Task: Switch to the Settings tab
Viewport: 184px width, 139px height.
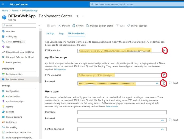Action: [50, 33]
